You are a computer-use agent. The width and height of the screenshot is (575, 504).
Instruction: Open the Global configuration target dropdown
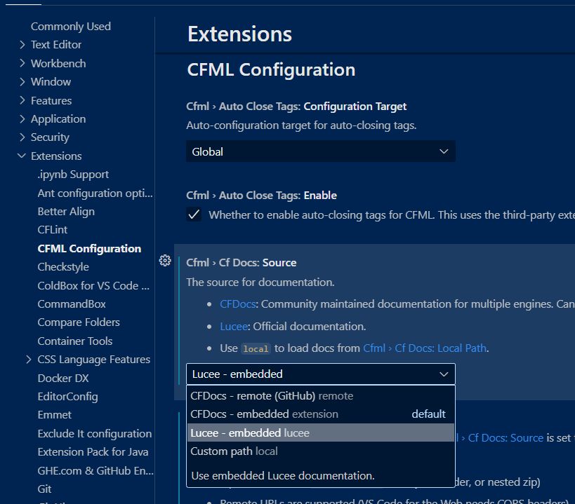(x=321, y=151)
